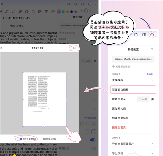Open 导出当前页面图片 menu item
Screen dimensions: 163x156
coord(133,144)
